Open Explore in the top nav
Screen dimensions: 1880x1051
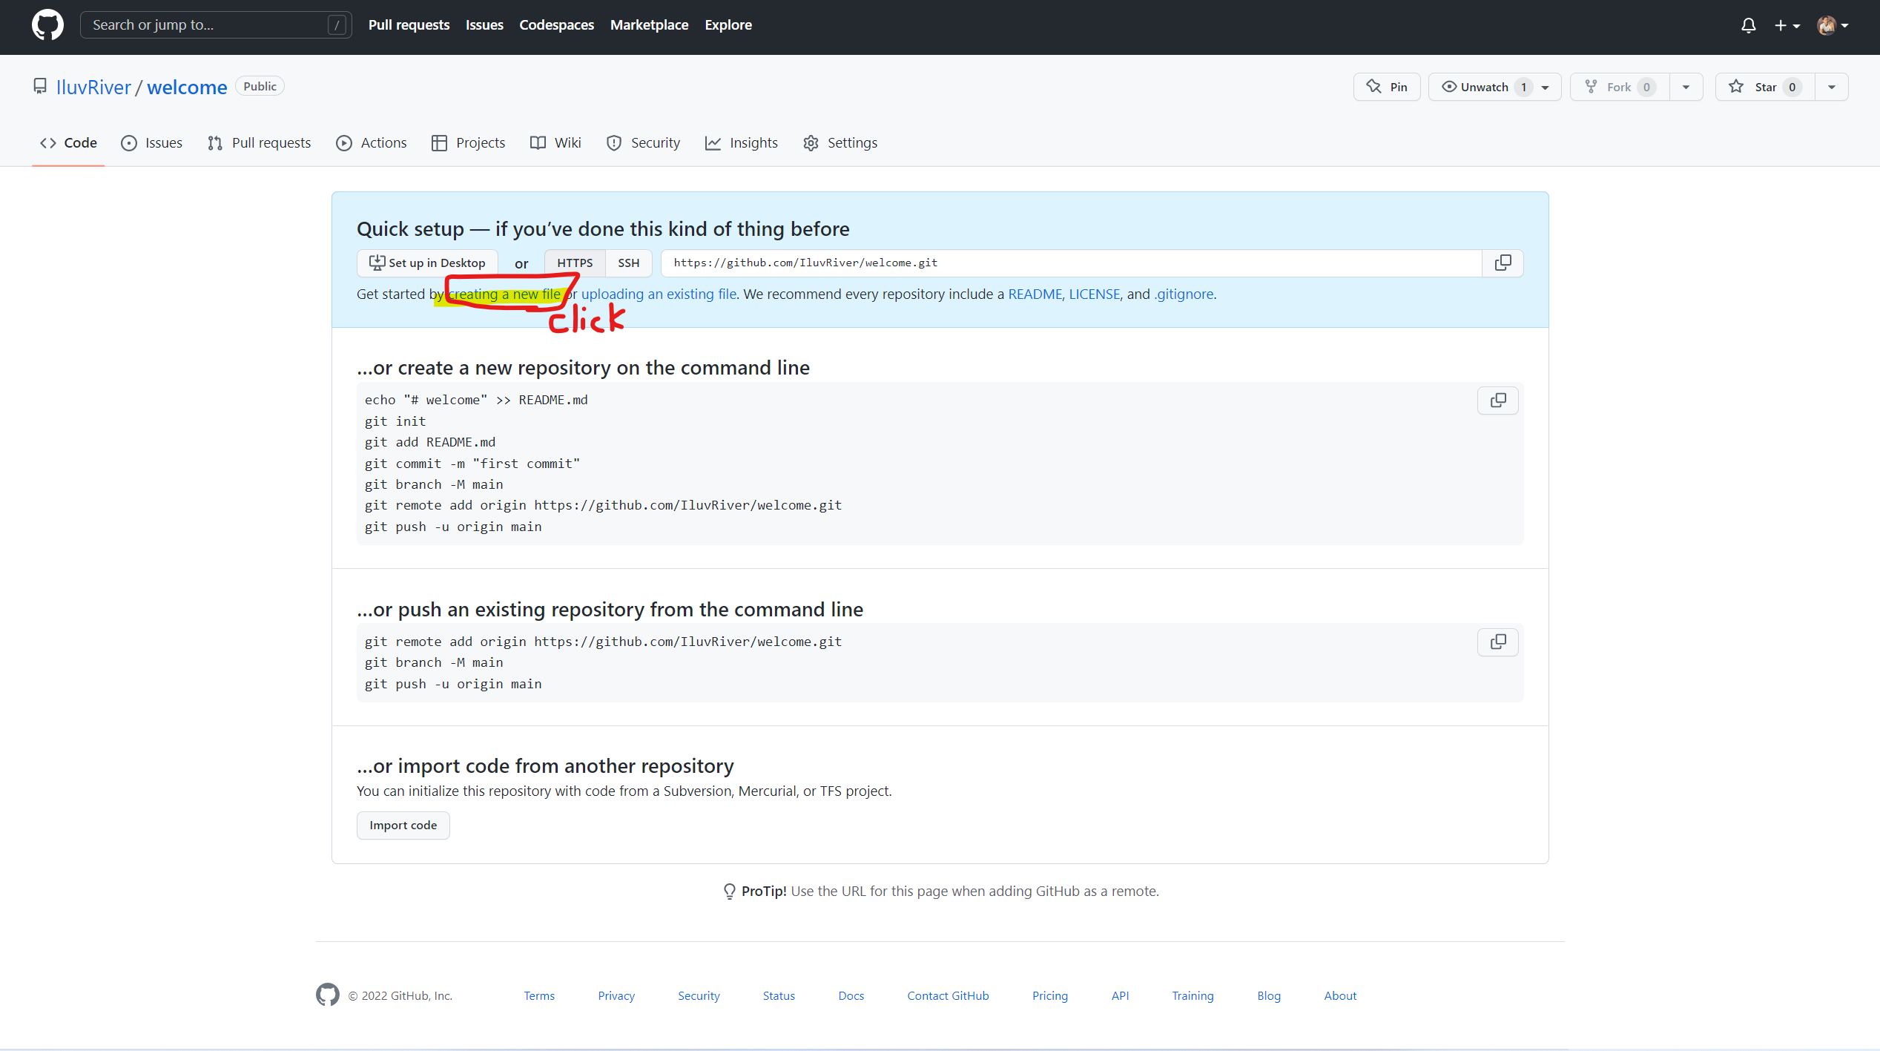point(728,25)
